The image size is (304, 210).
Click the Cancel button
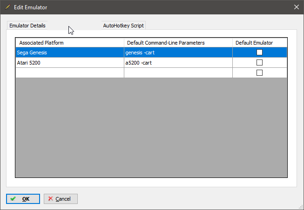click(x=61, y=199)
